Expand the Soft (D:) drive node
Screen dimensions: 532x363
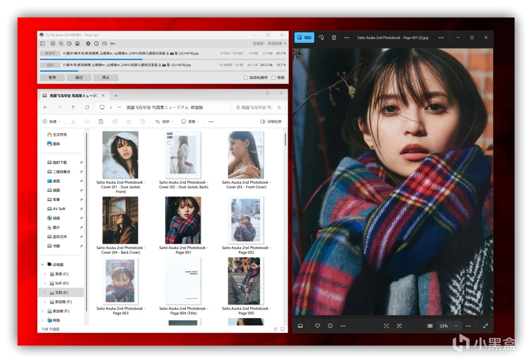[x=45, y=283]
